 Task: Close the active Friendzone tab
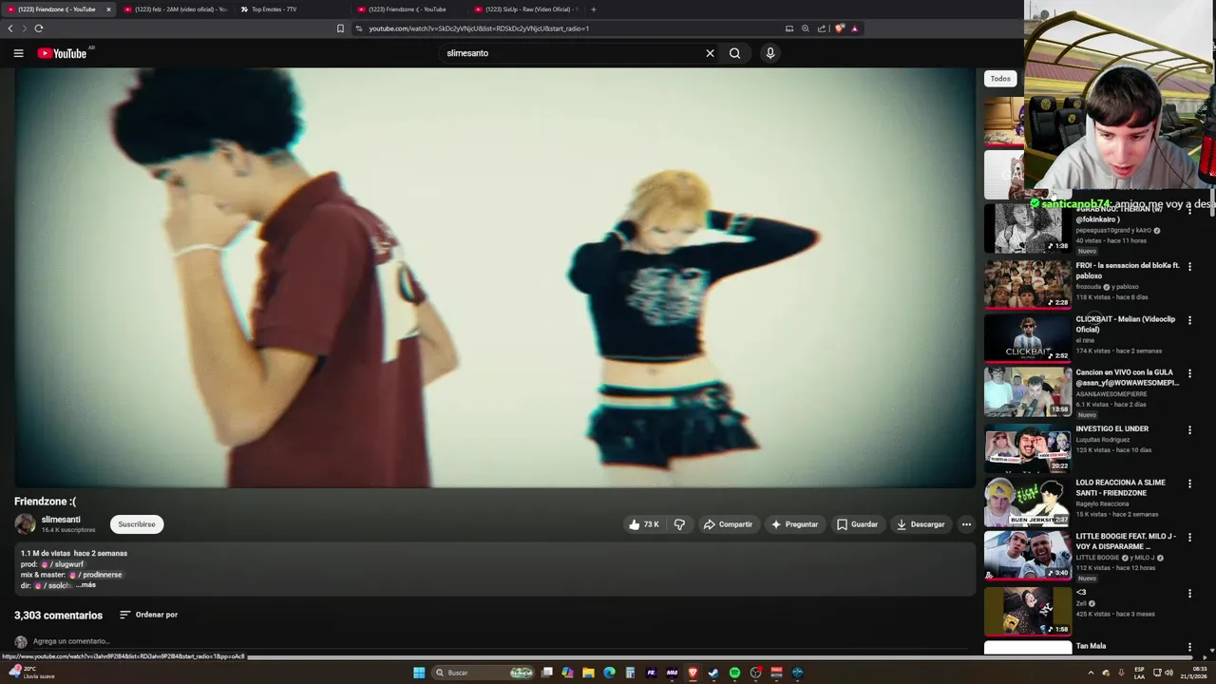[x=108, y=9]
